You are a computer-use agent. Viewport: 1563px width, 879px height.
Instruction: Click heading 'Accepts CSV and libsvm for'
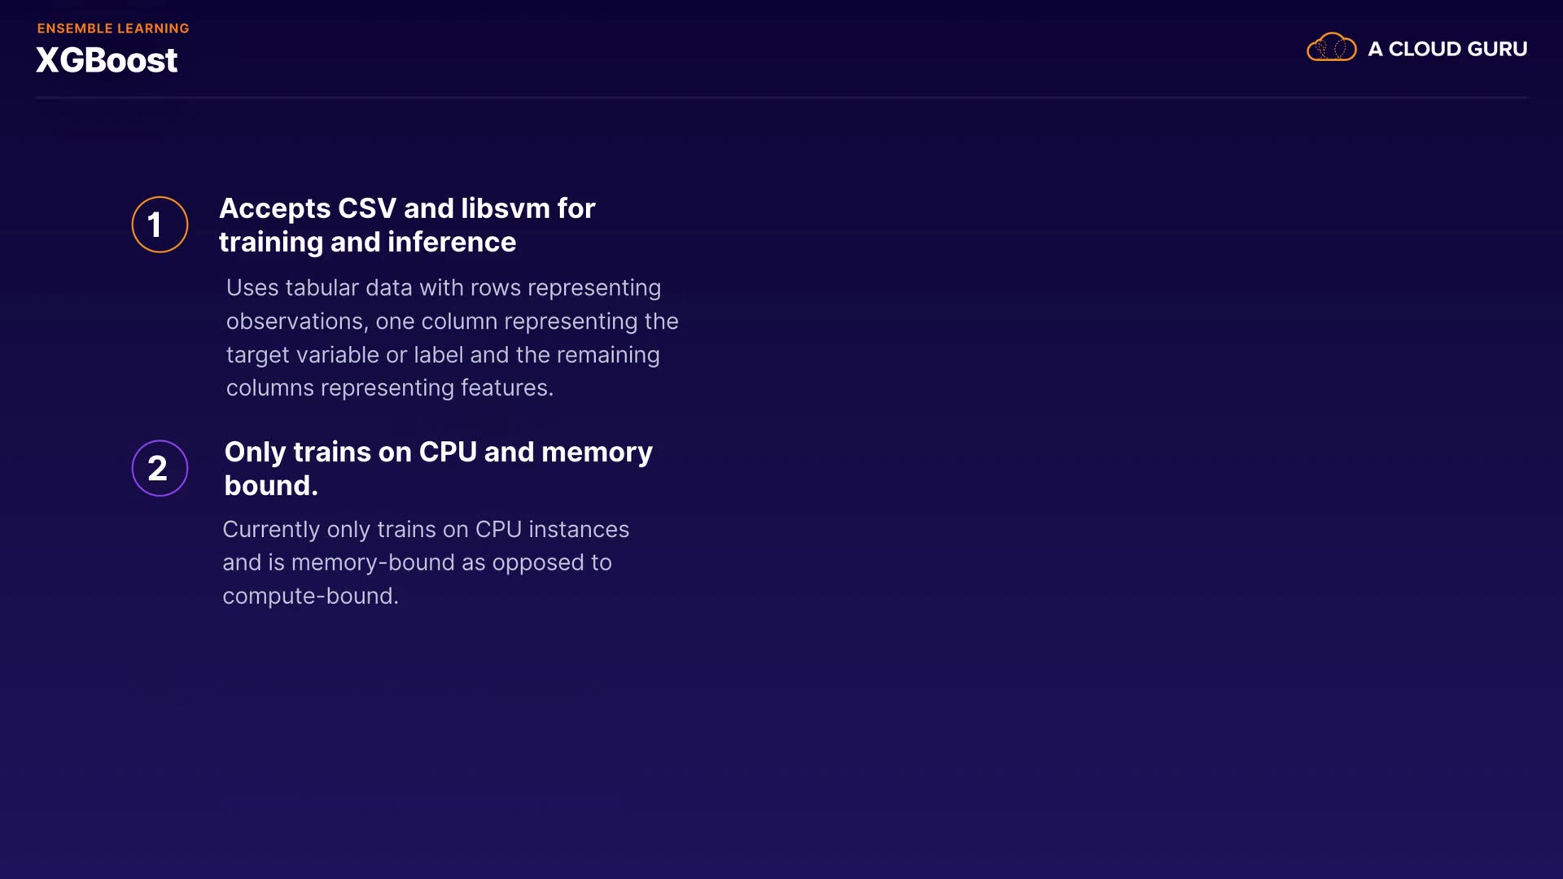pos(407,208)
